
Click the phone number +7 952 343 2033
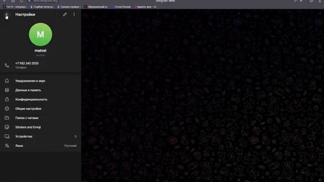(x=27, y=63)
